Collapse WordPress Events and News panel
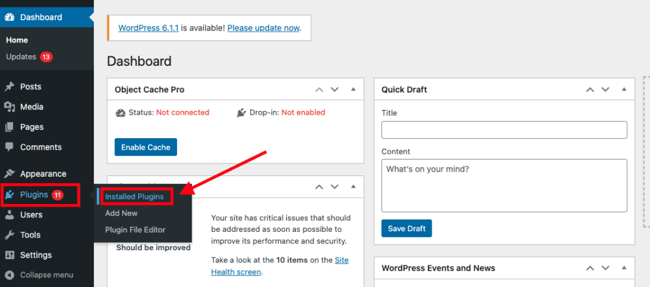This screenshot has height=287, width=650. pyautogui.click(x=624, y=268)
